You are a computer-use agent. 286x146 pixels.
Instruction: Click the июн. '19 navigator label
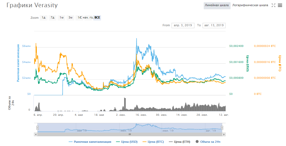pos(126,131)
